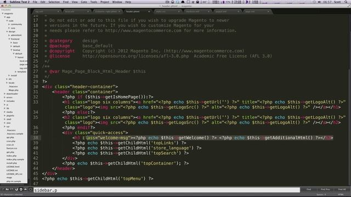Open the Project menu
This screenshot has width=351, height=197.
(105, 2)
